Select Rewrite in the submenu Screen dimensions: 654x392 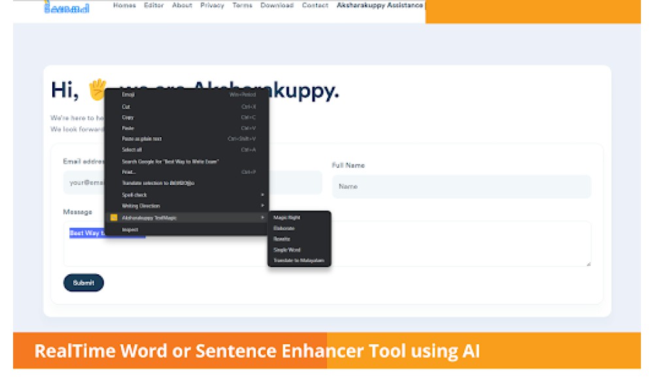(x=299, y=239)
